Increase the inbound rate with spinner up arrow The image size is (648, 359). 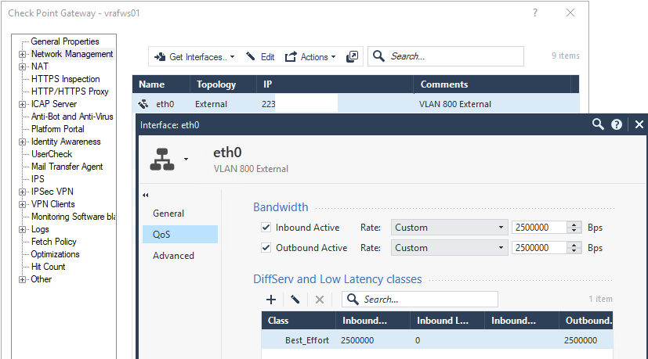[x=576, y=224]
